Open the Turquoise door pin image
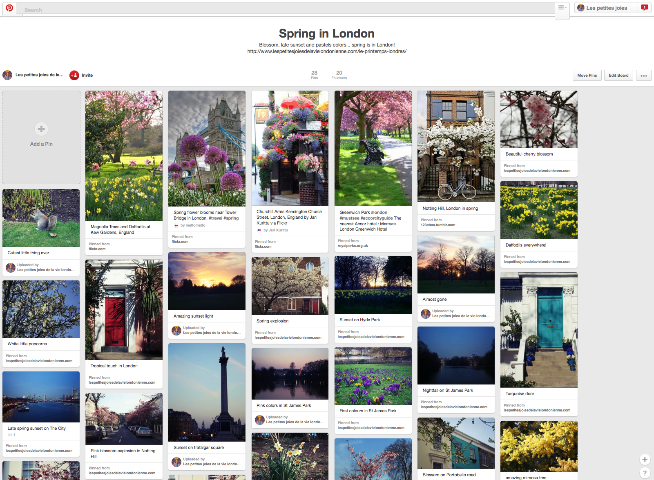This screenshot has width=654, height=480. [x=539, y=330]
